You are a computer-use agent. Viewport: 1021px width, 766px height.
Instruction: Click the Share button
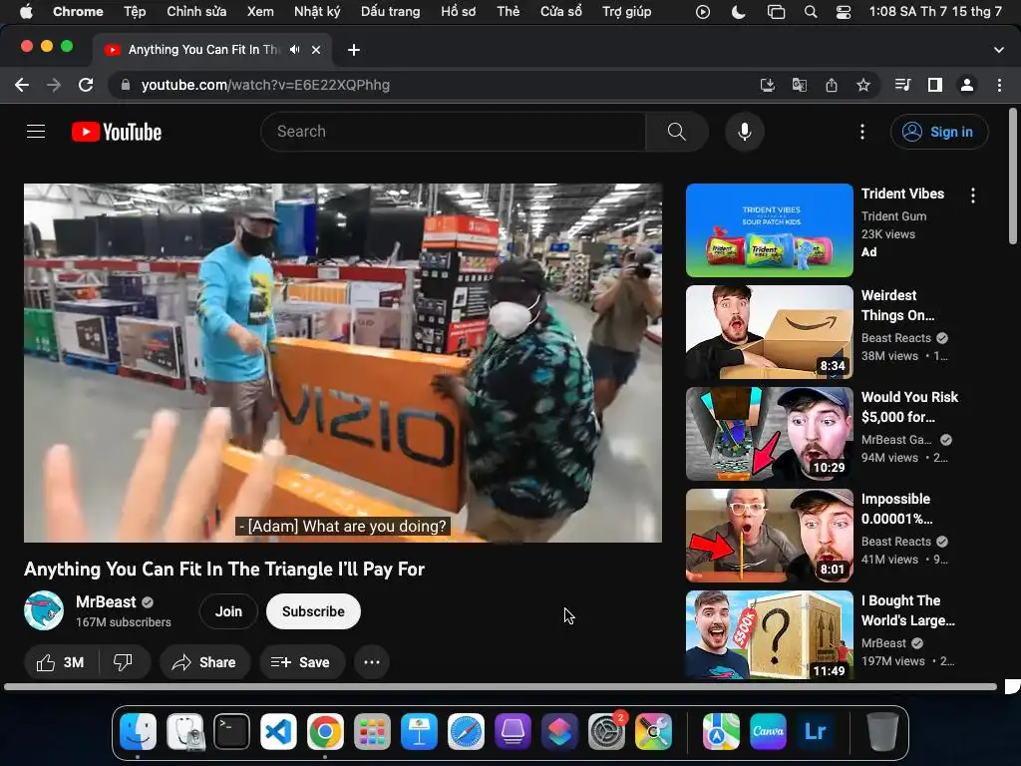(204, 662)
